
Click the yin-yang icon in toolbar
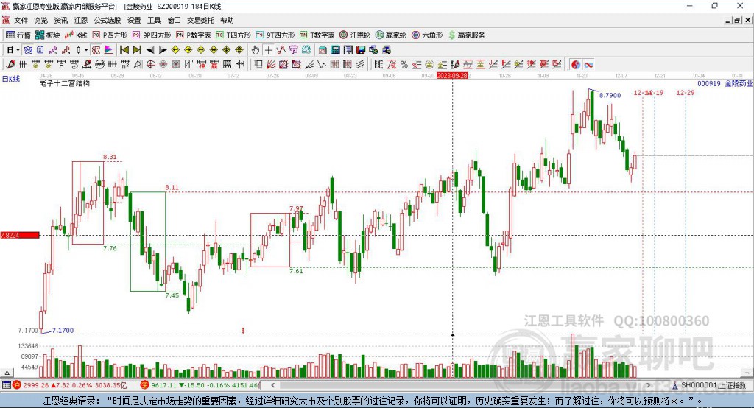click(576, 65)
